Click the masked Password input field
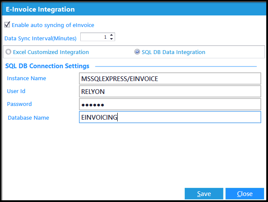Viewport: 268px width, 202px height. click(x=170, y=104)
